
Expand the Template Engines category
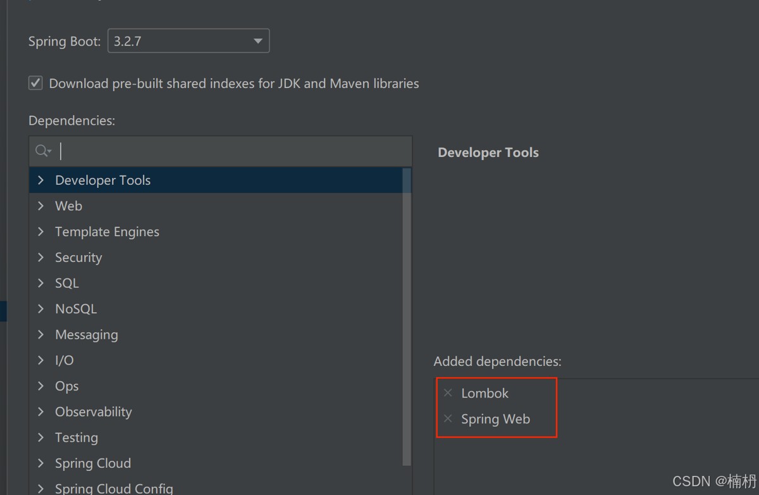41,232
